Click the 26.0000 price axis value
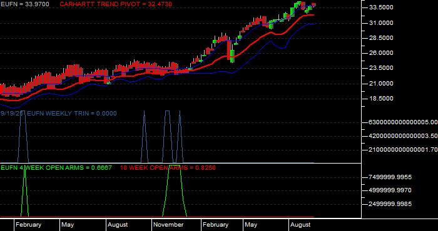The width and height of the screenshot is (438, 231). [380, 53]
